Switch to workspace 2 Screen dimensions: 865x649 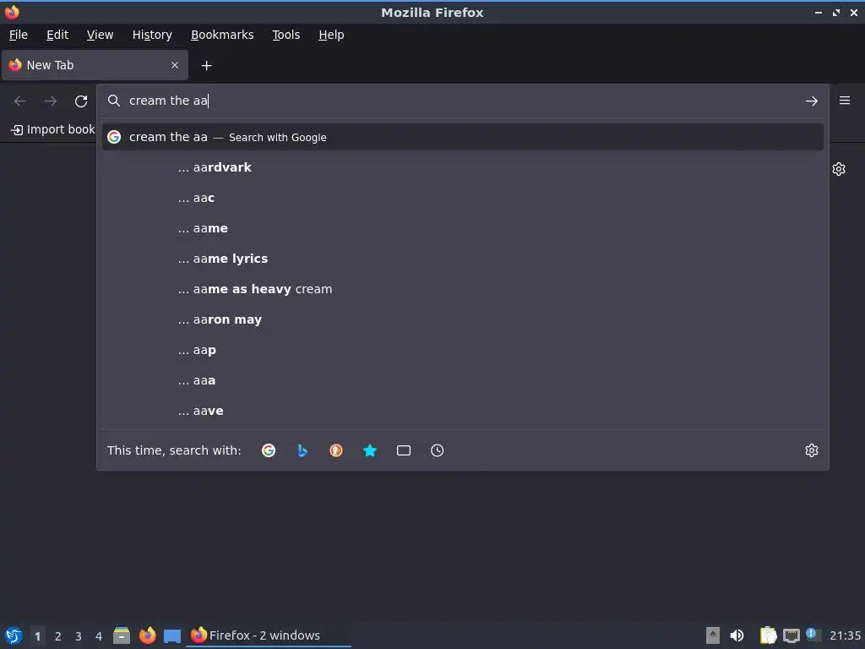click(x=58, y=636)
